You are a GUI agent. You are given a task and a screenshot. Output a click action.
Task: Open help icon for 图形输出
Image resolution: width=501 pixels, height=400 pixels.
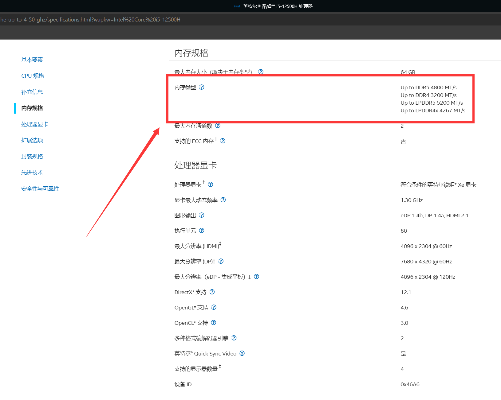coord(202,215)
